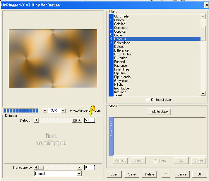This screenshot has width=209, height=181.
Task: Click the Remove stack button
Action: coord(120,161)
